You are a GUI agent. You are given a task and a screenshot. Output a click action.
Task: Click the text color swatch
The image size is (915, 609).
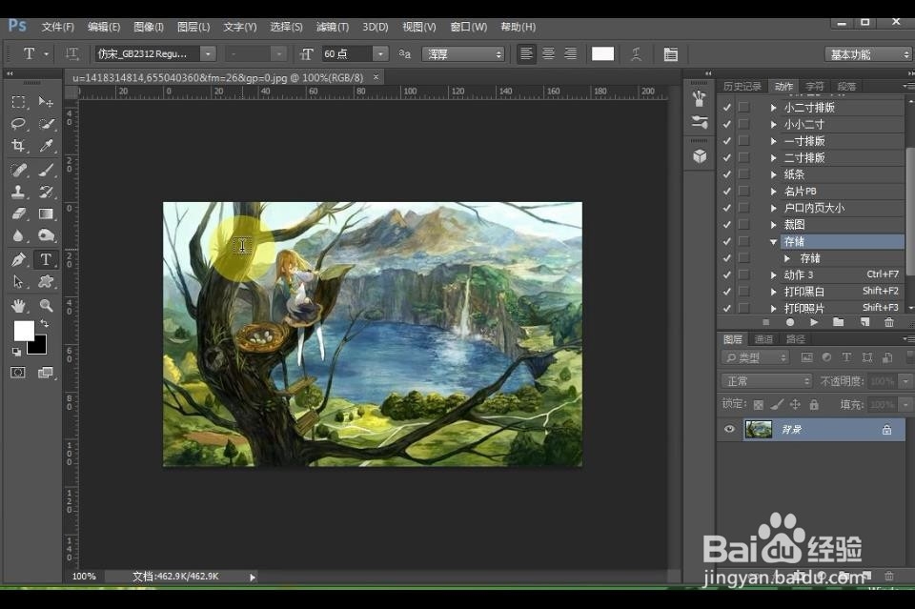tap(602, 54)
